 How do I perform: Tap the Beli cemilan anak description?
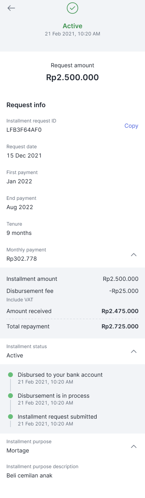click(x=29, y=475)
